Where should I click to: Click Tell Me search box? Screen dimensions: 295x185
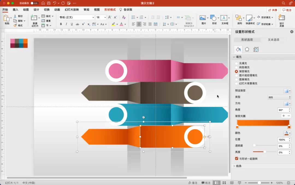tap(126, 10)
